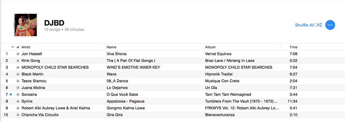The height and width of the screenshot is (121, 345).
Task: Click the shuffle arrows icon
Action: pos(319,25)
